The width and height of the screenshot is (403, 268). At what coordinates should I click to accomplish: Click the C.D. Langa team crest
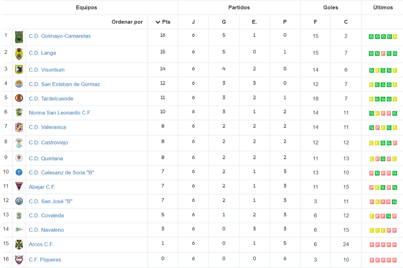(19, 54)
